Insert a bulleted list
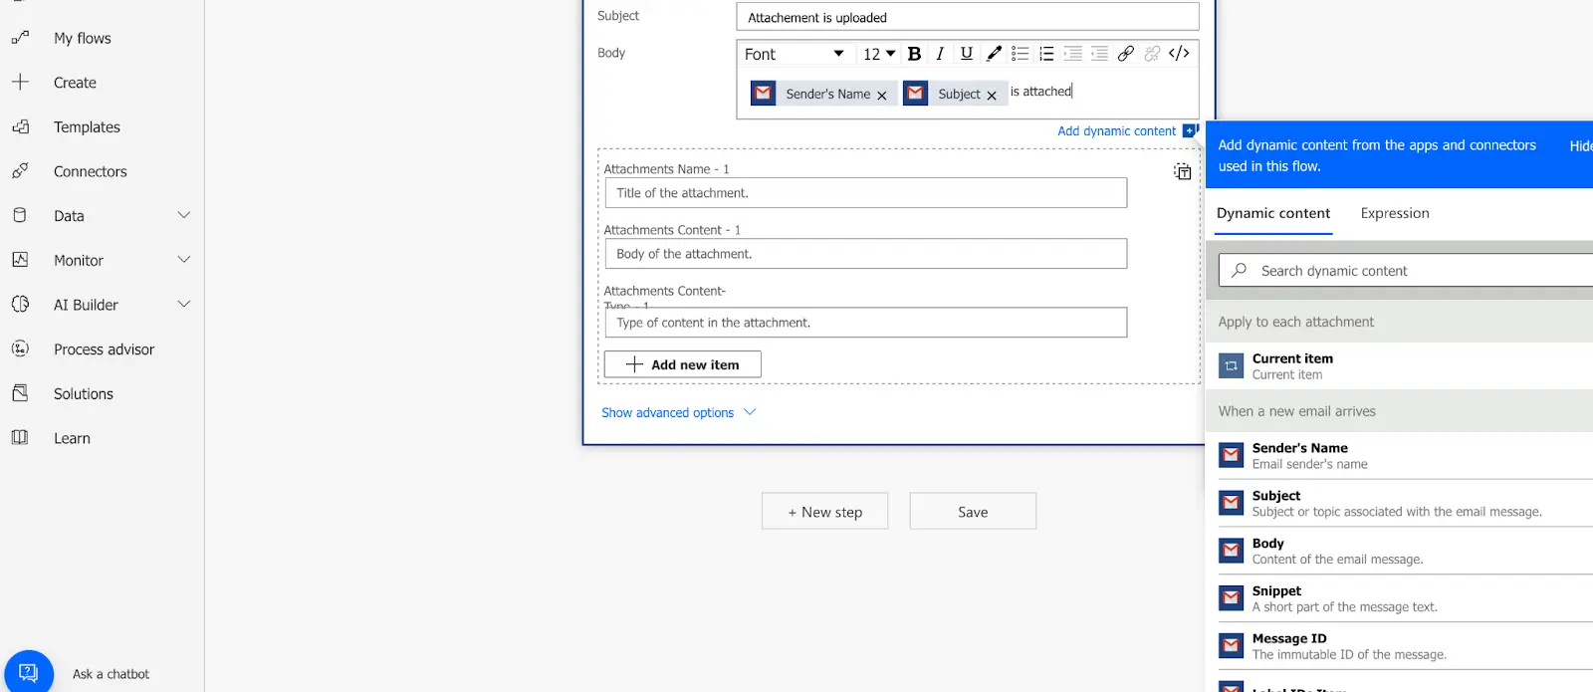Image resolution: width=1593 pixels, height=692 pixels. pyautogui.click(x=1020, y=54)
